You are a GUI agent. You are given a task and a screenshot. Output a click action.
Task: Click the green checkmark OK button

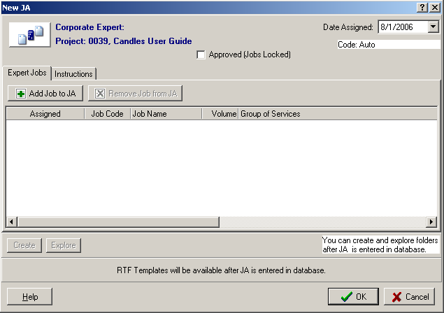[x=353, y=296]
